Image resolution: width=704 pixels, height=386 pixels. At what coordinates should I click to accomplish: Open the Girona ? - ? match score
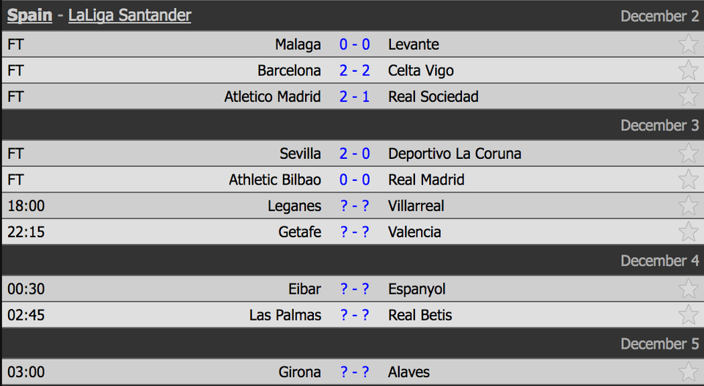(x=355, y=372)
